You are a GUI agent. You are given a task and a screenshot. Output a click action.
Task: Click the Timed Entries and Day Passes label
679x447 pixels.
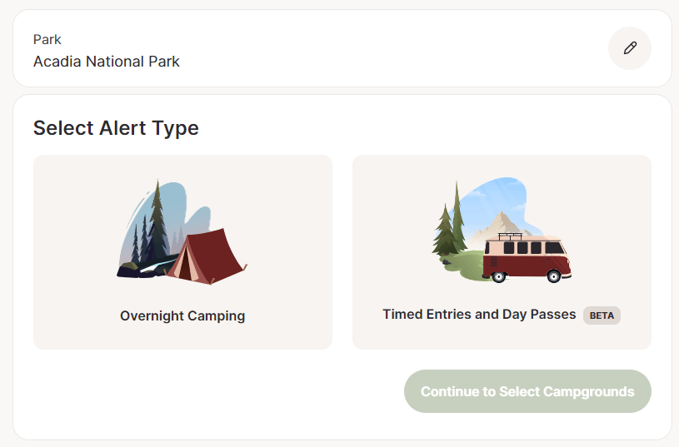[479, 315]
